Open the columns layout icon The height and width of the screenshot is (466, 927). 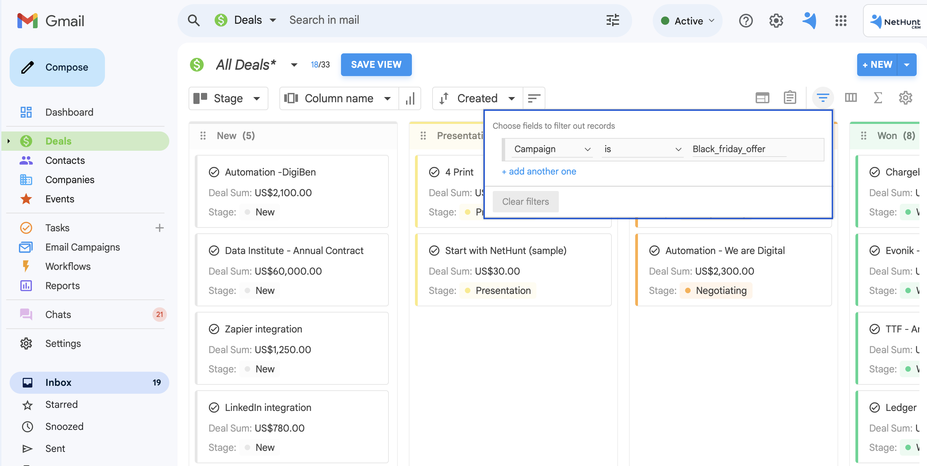[x=851, y=98]
